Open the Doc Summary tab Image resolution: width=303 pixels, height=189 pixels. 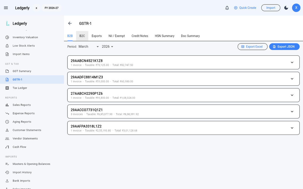point(190,36)
